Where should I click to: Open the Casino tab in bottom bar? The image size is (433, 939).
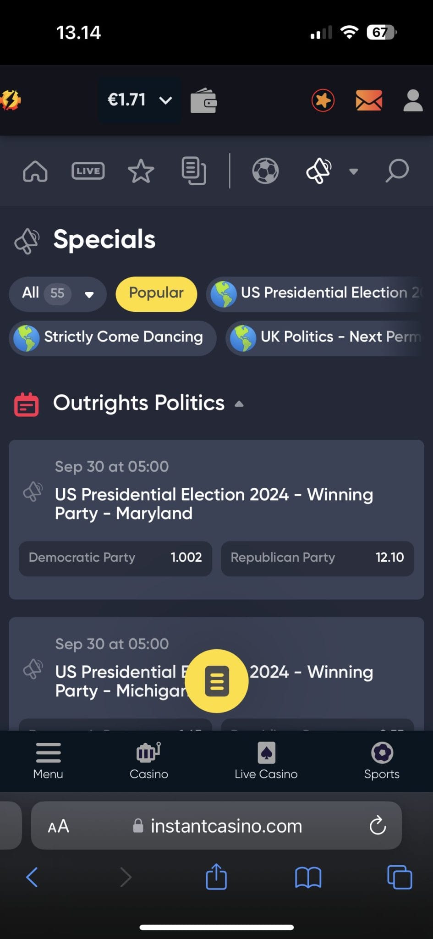pyautogui.click(x=148, y=761)
